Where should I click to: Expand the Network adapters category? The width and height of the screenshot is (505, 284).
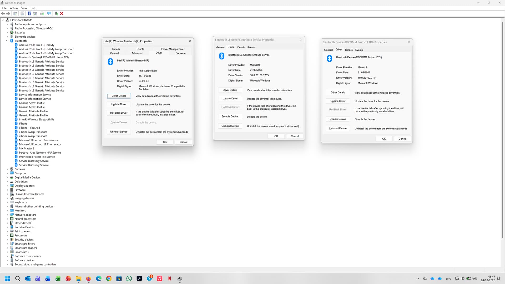(7, 215)
